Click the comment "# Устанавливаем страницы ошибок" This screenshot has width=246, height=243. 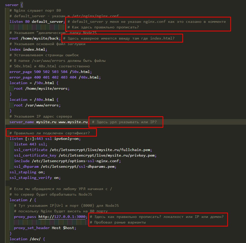pos(44,55)
